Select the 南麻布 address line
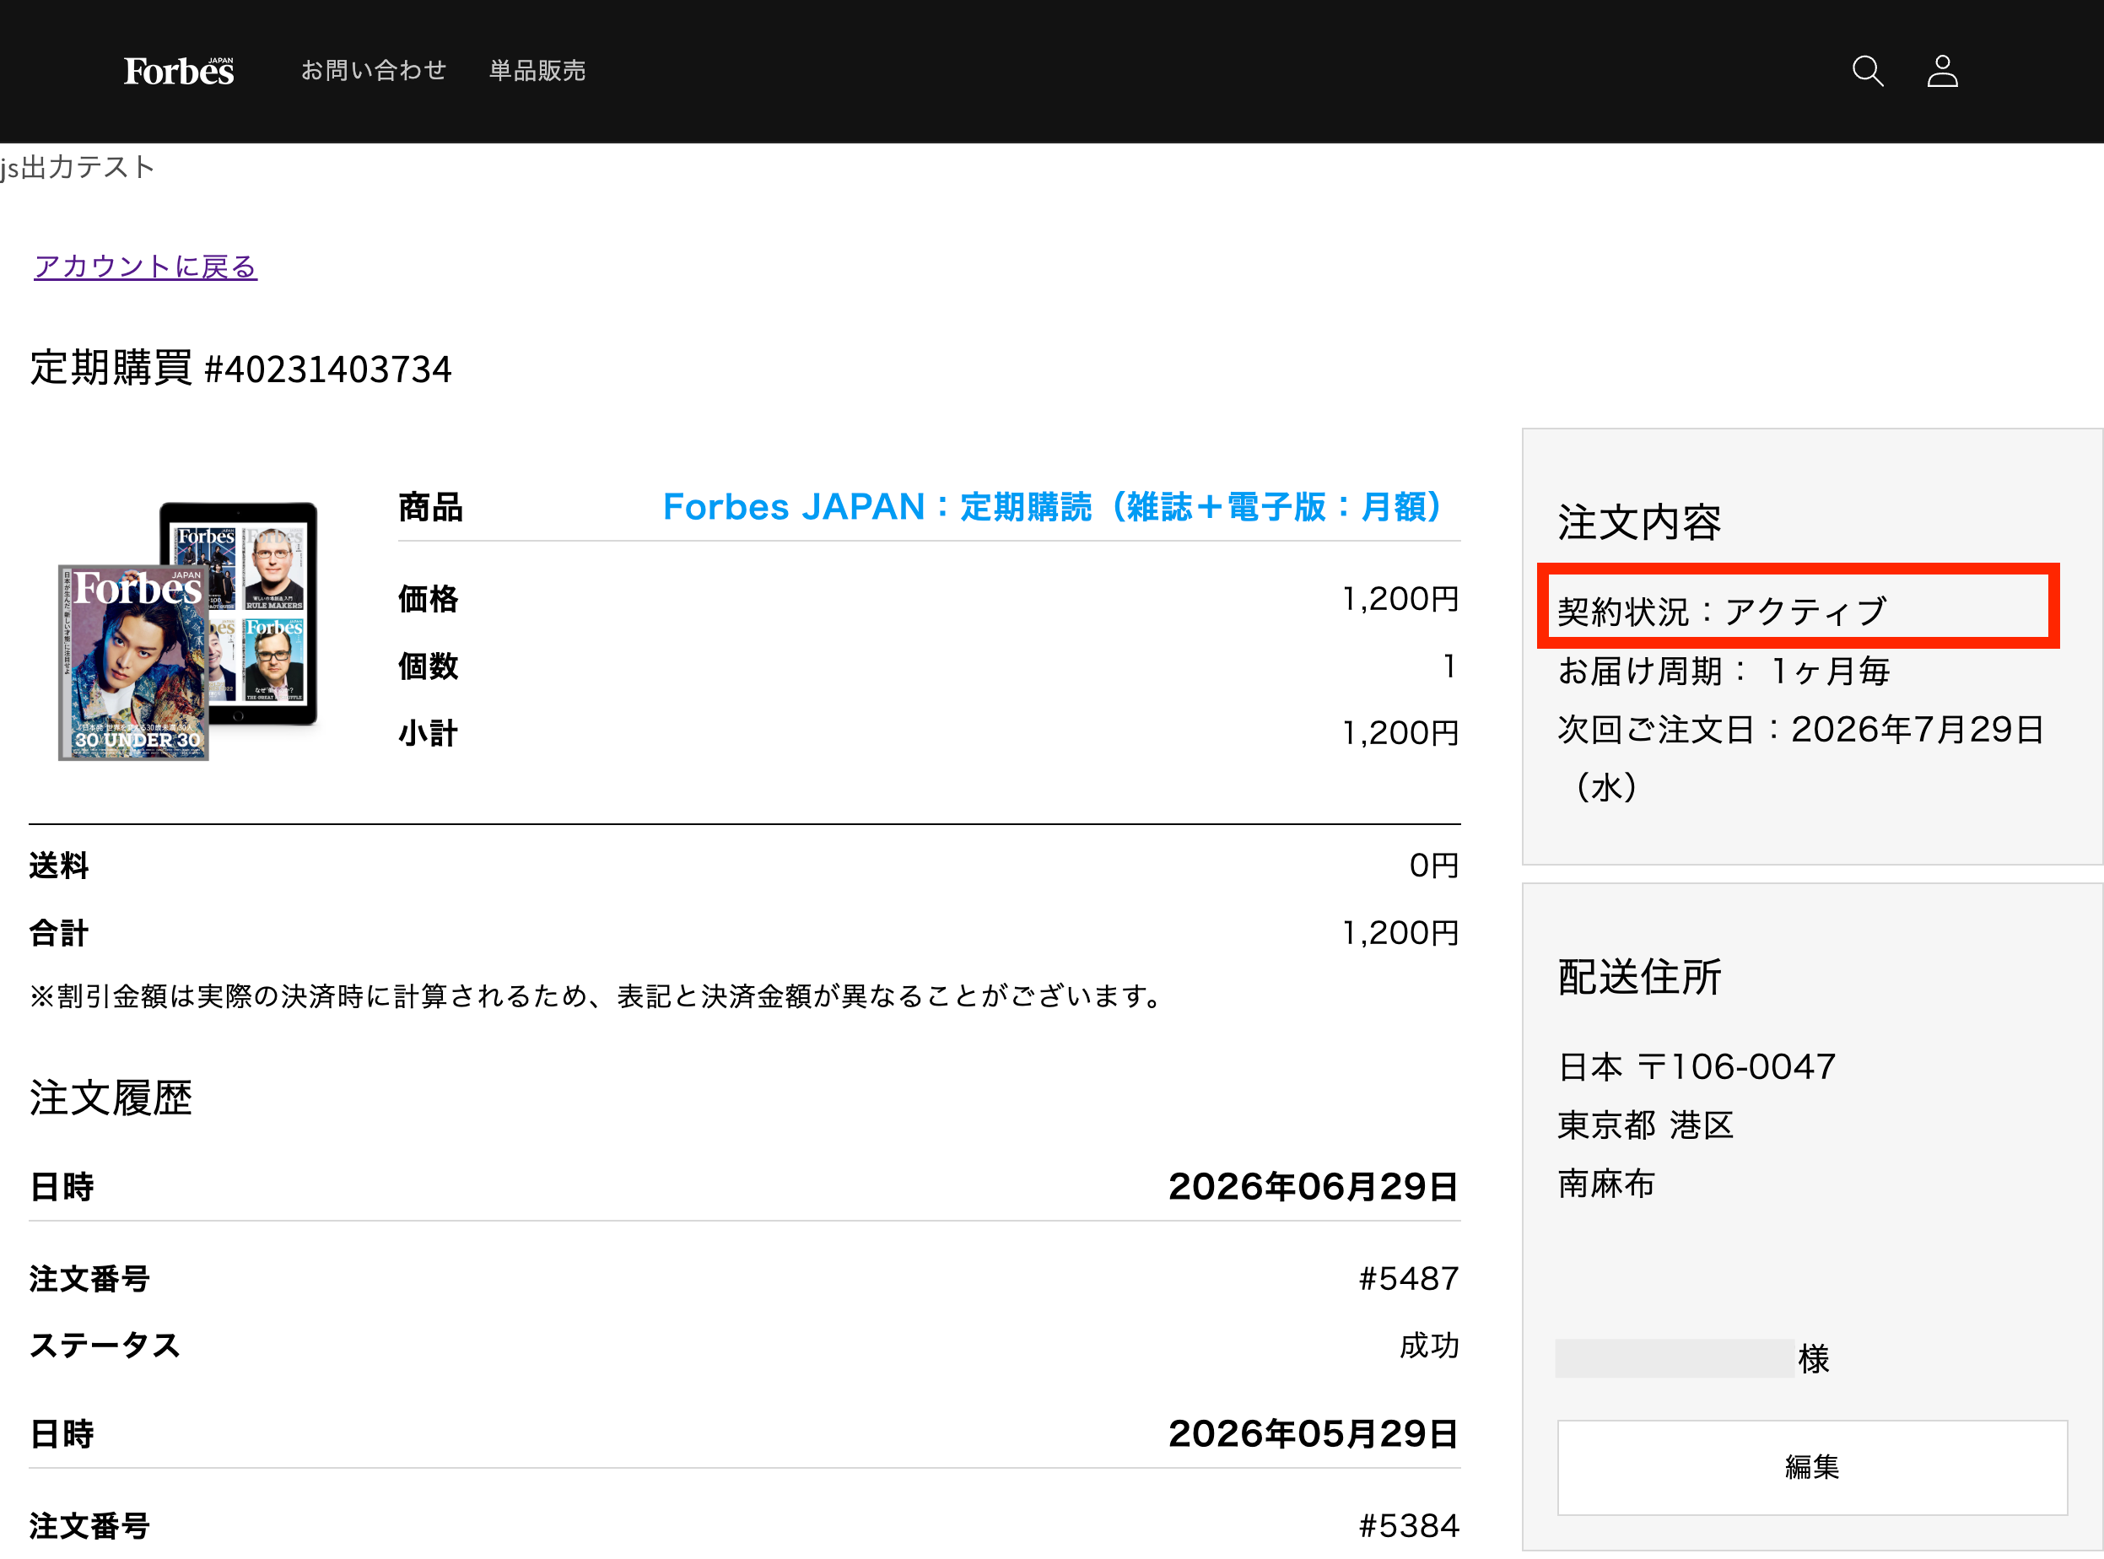This screenshot has height=1559, width=2104. click(x=1605, y=1184)
